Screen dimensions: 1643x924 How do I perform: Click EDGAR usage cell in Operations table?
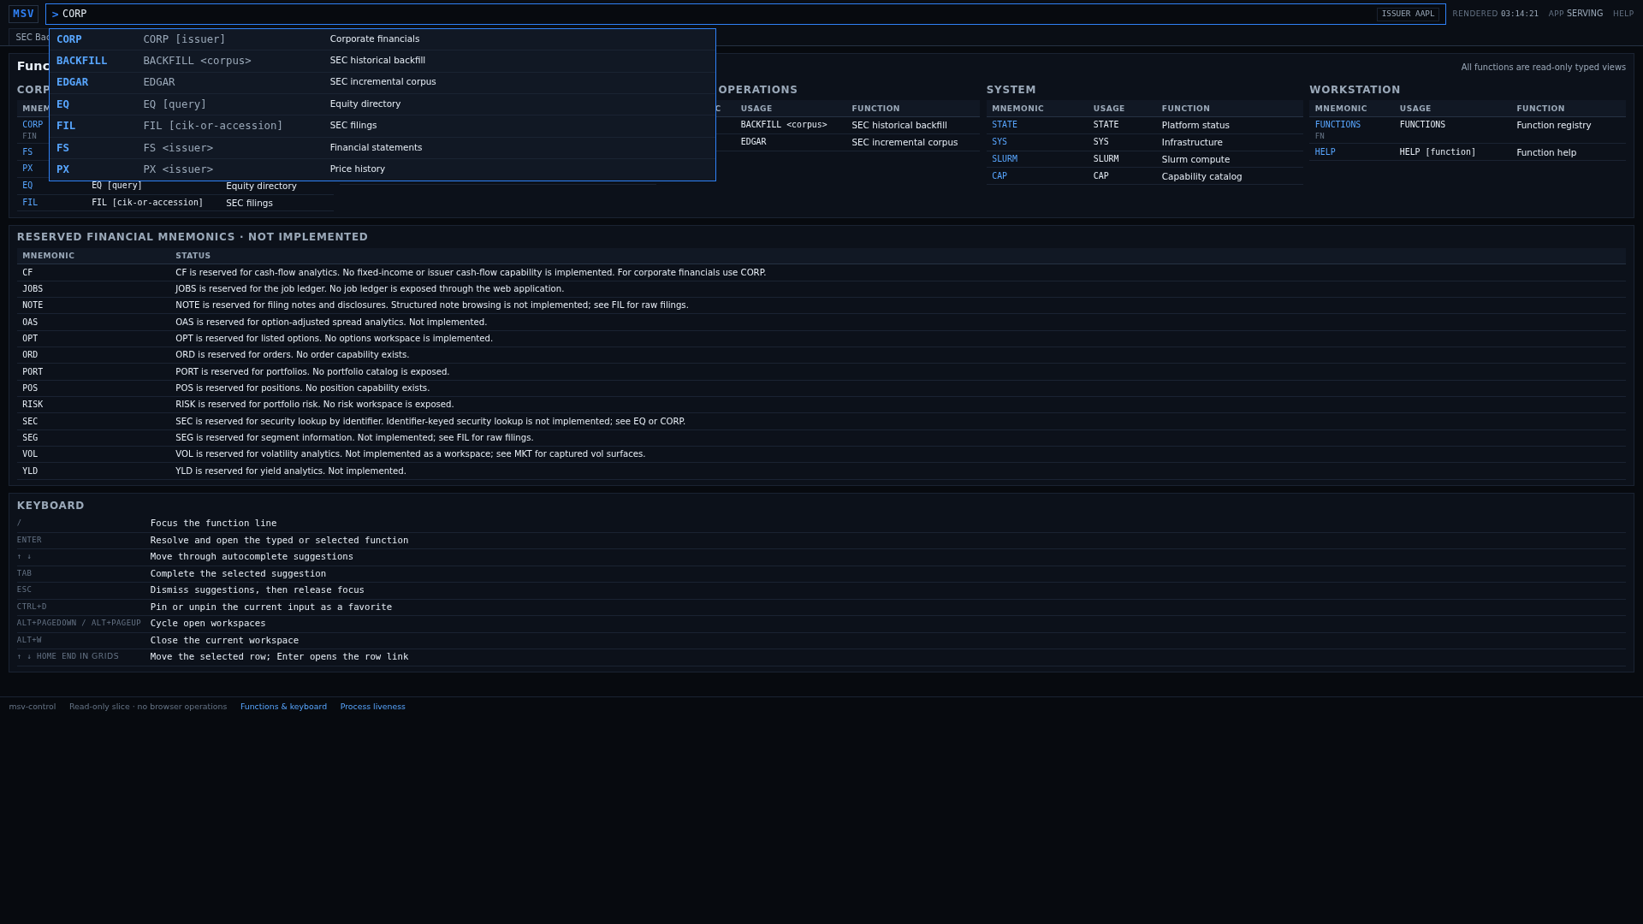pyautogui.click(x=753, y=142)
